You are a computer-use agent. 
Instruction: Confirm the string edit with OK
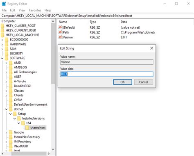pyautogui.click(x=122, y=82)
